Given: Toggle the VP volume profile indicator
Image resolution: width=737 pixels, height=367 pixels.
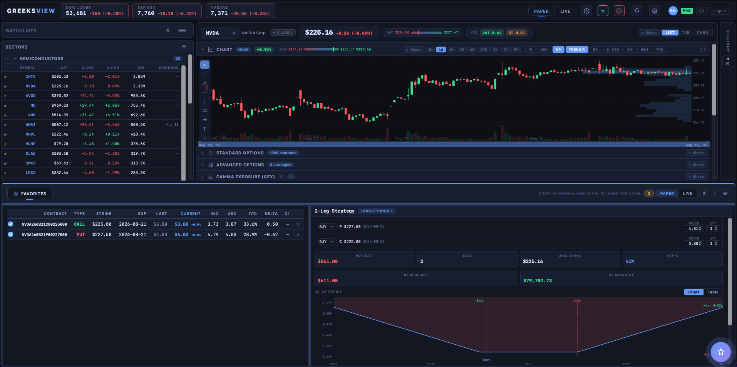Looking at the screenshot, I should (558, 50).
